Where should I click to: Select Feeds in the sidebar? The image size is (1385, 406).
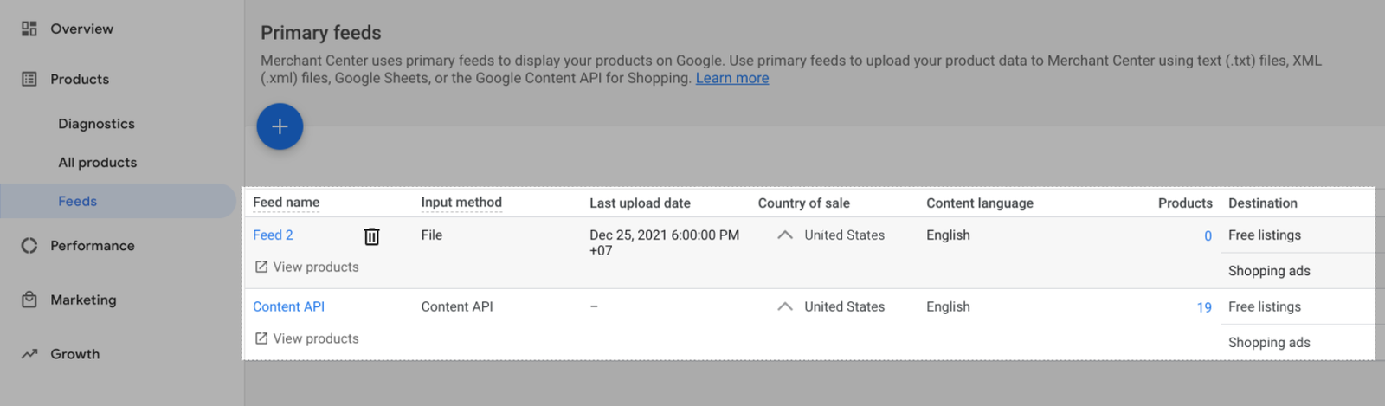click(x=77, y=201)
